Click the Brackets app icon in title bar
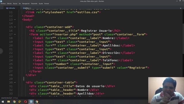 tap(1, 1)
